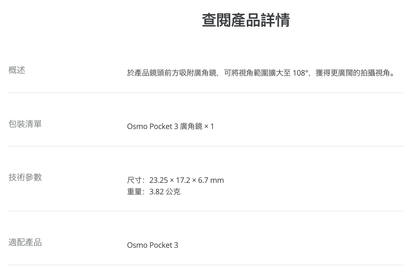Select the 技術參數 row label
403x279 pixels.
(25, 177)
